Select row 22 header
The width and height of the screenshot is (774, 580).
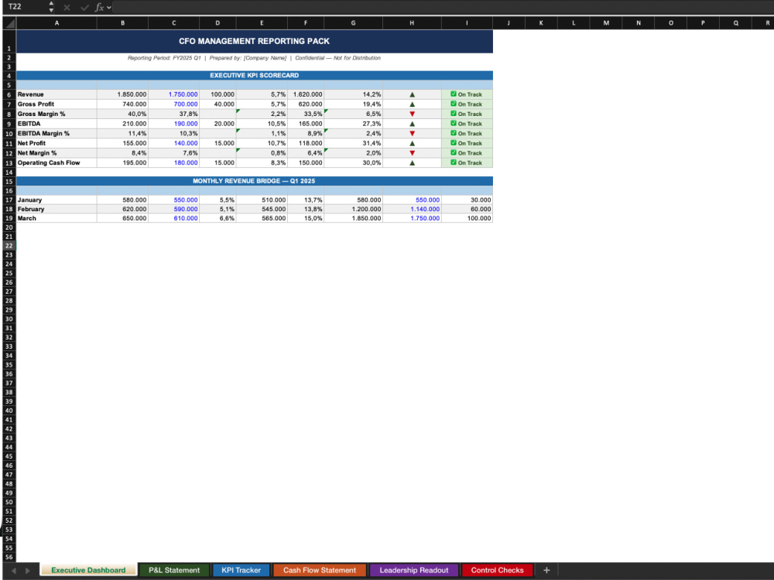[x=9, y=246]
